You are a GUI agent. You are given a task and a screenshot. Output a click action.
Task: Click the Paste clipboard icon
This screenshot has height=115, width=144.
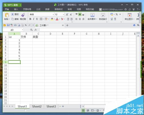coord(7,15)
